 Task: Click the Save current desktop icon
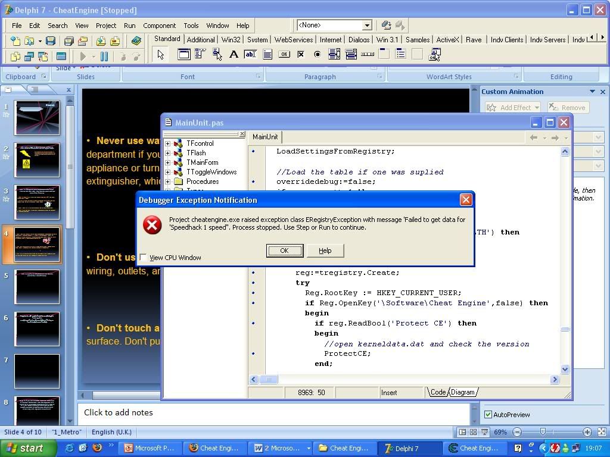coord(386,25)
